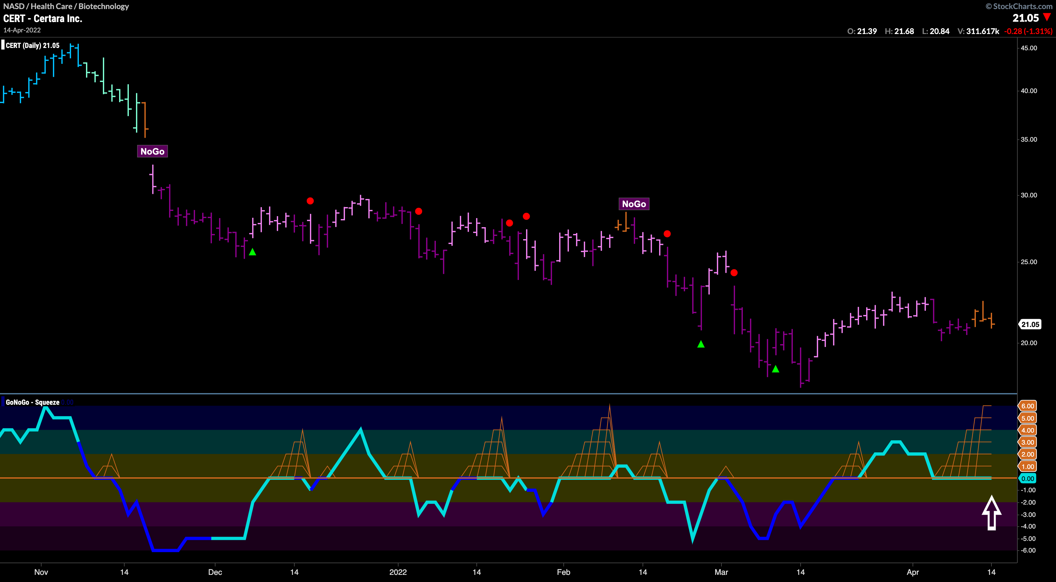Image resolution: width=1056 pixels, height=582 pixels.
Task: Click the Dec label on time axis
Action: point(215,572)
